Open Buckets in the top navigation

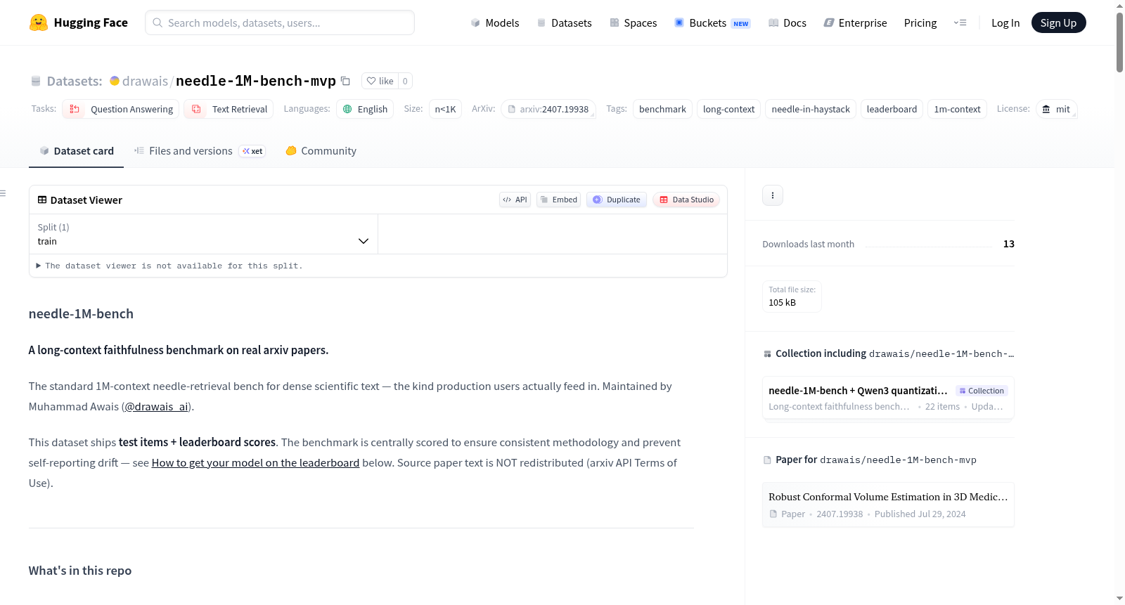(712, 22)
